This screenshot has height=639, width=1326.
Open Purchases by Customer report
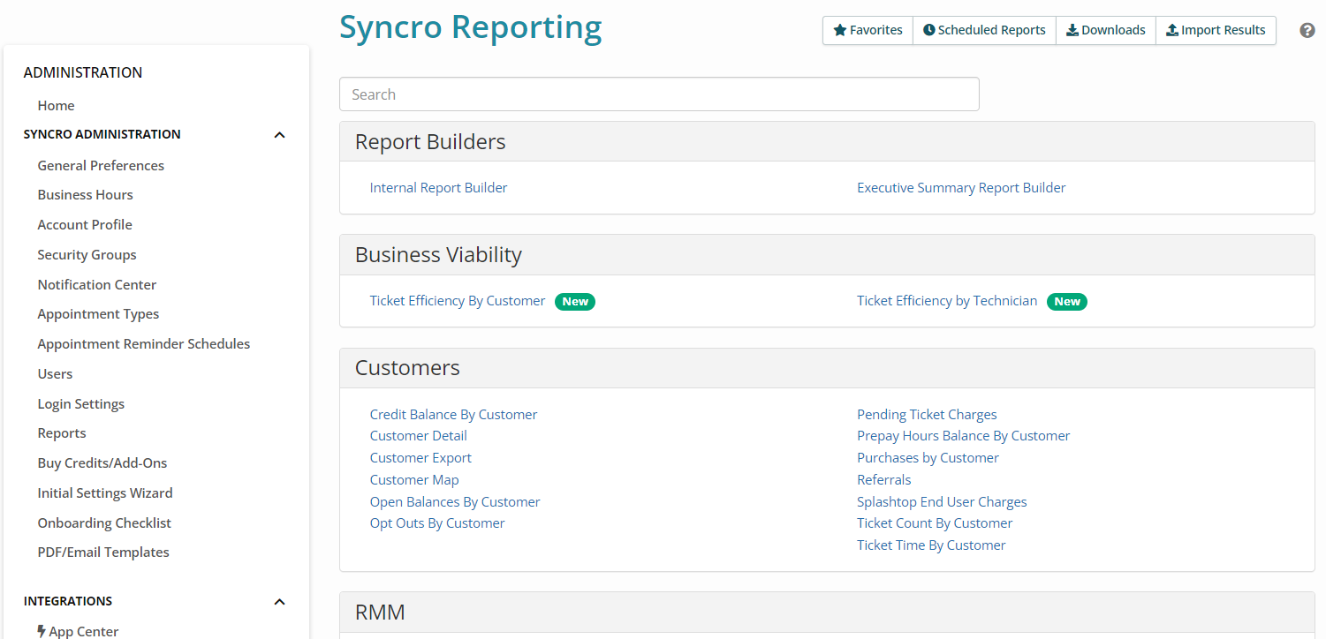928,458
